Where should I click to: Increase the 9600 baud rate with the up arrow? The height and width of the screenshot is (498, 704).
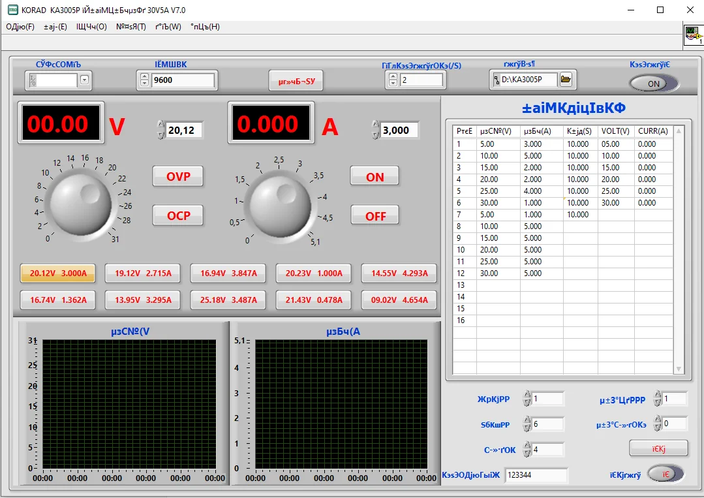(x=144, y=77)
